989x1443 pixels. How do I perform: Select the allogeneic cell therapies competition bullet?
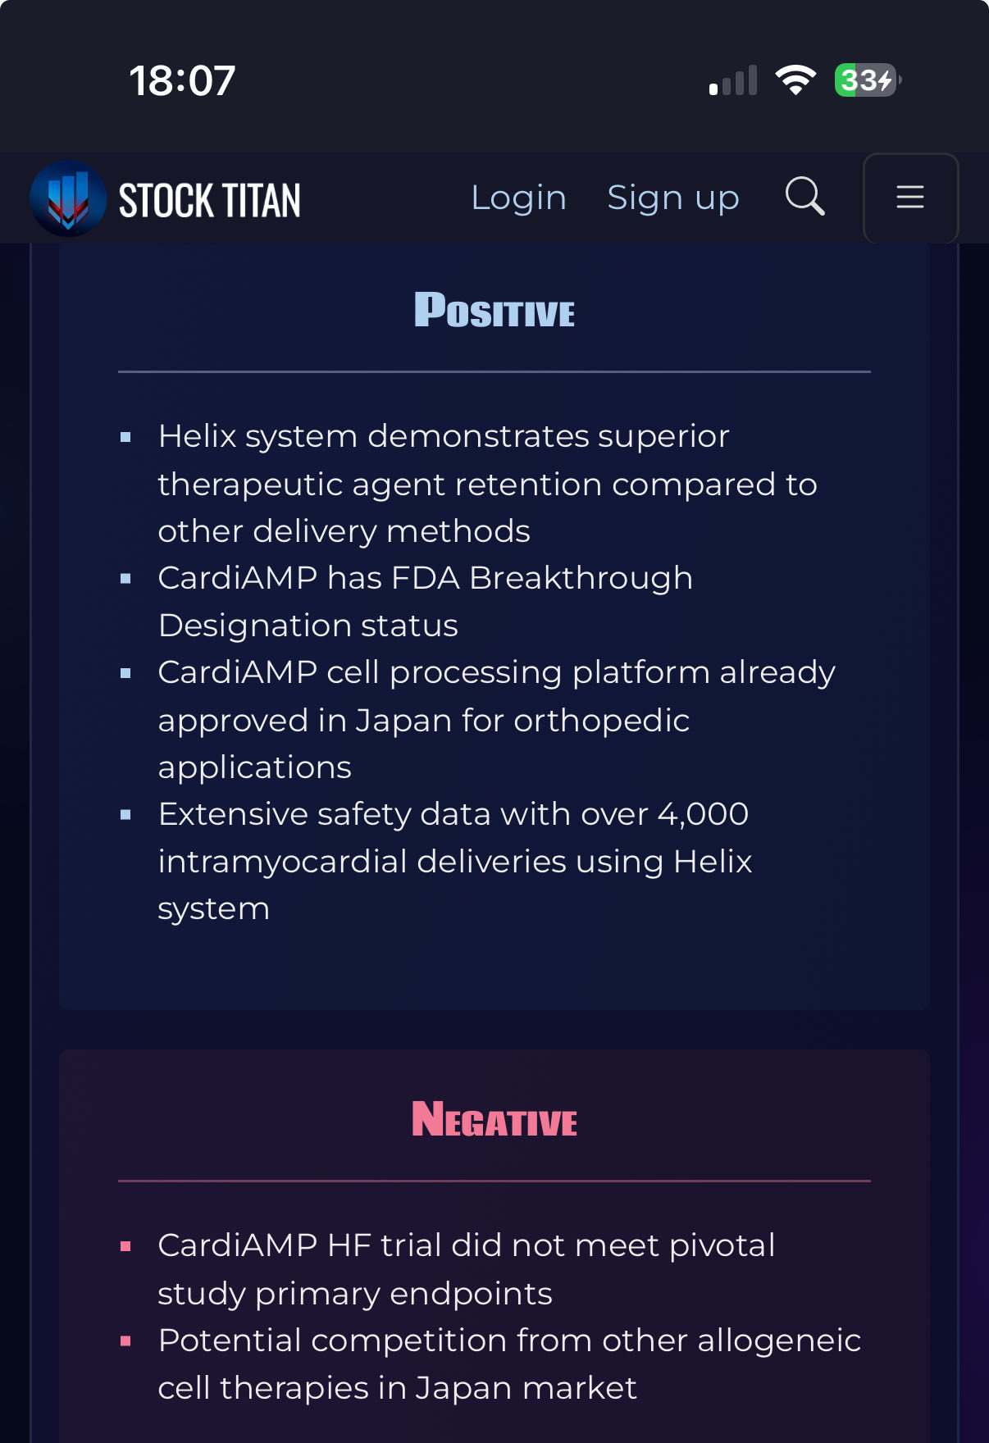click(509, 1364)
